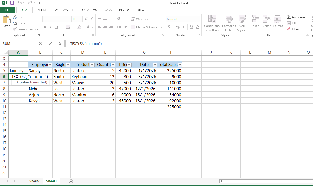Click the Enter checkmark in the formula bar
Screen dimensions: 313x186
tap(50, 44)
